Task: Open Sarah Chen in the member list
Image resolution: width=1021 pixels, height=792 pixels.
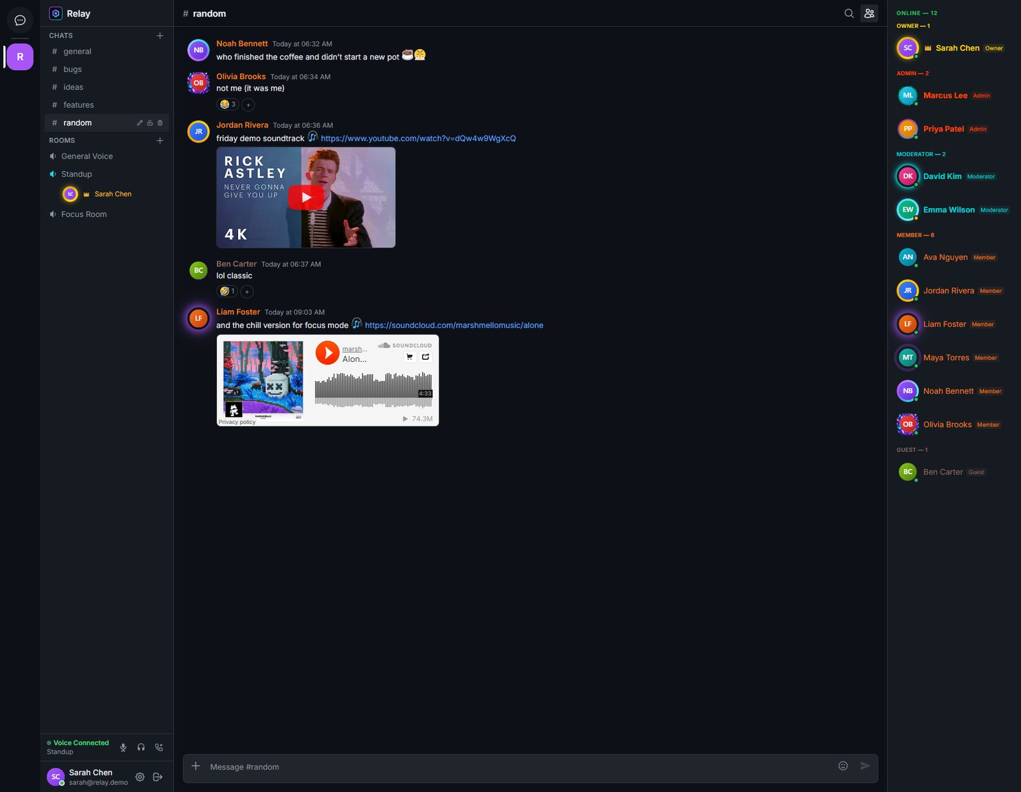Action: click(x=954, y=48)
